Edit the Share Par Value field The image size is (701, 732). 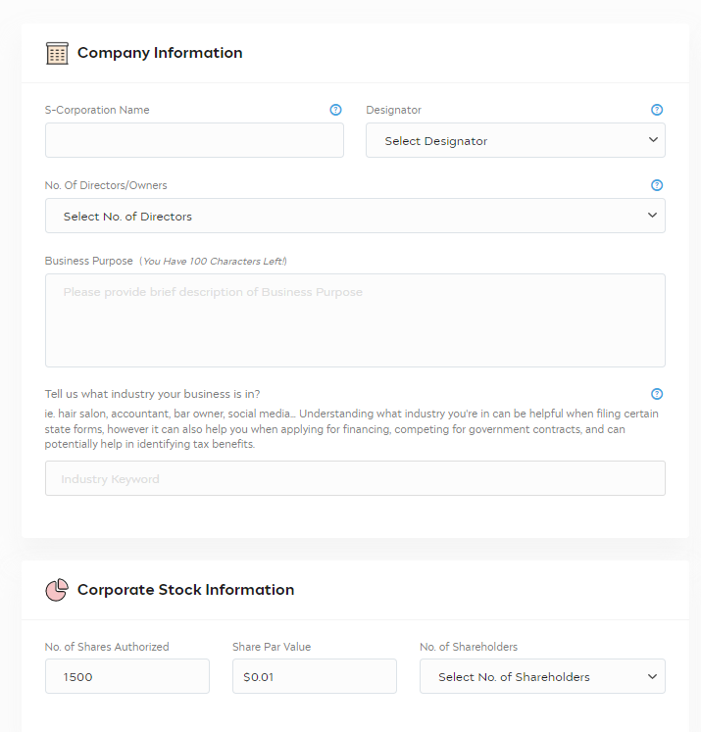[x=315, y=676]
